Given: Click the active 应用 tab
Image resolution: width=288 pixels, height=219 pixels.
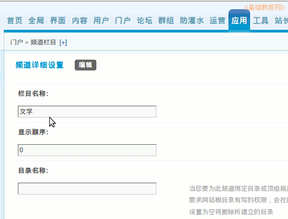Looking at the screenshot, I should pyautogui.click(x=239, y=21).
